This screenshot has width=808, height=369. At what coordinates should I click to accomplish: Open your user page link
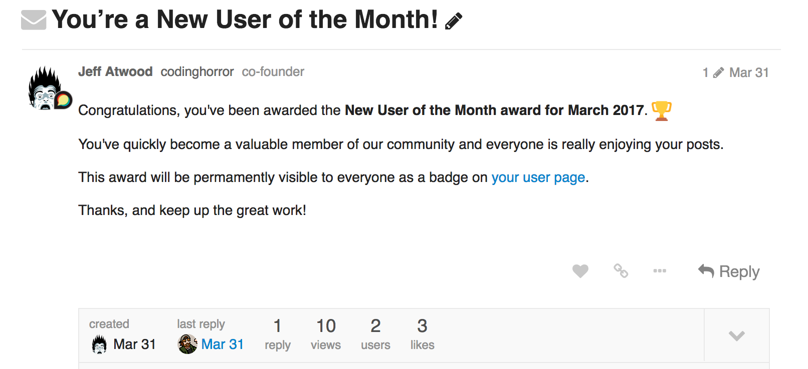538,177
